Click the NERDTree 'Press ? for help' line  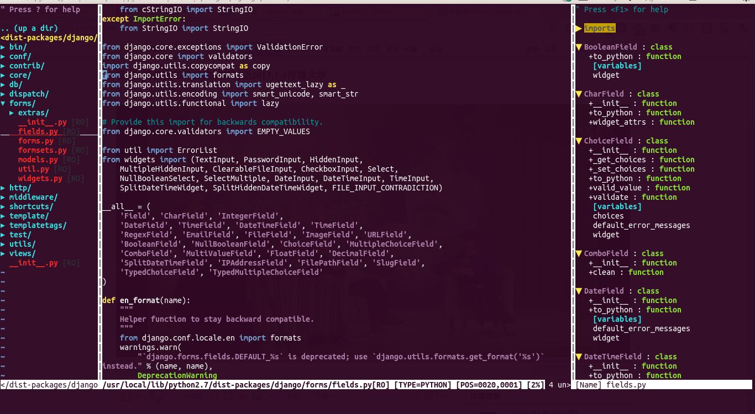pos(40,10)
